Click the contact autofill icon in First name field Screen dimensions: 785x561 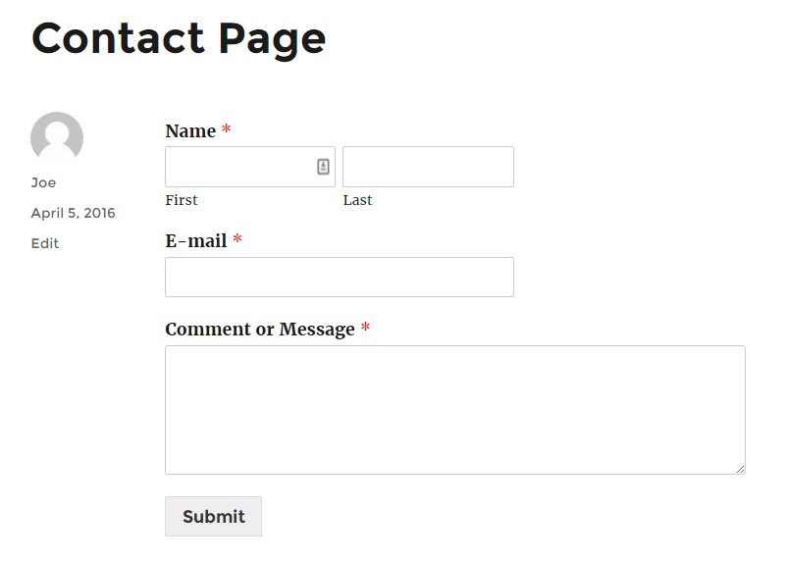pyautogui.click(x=324, y=167)
